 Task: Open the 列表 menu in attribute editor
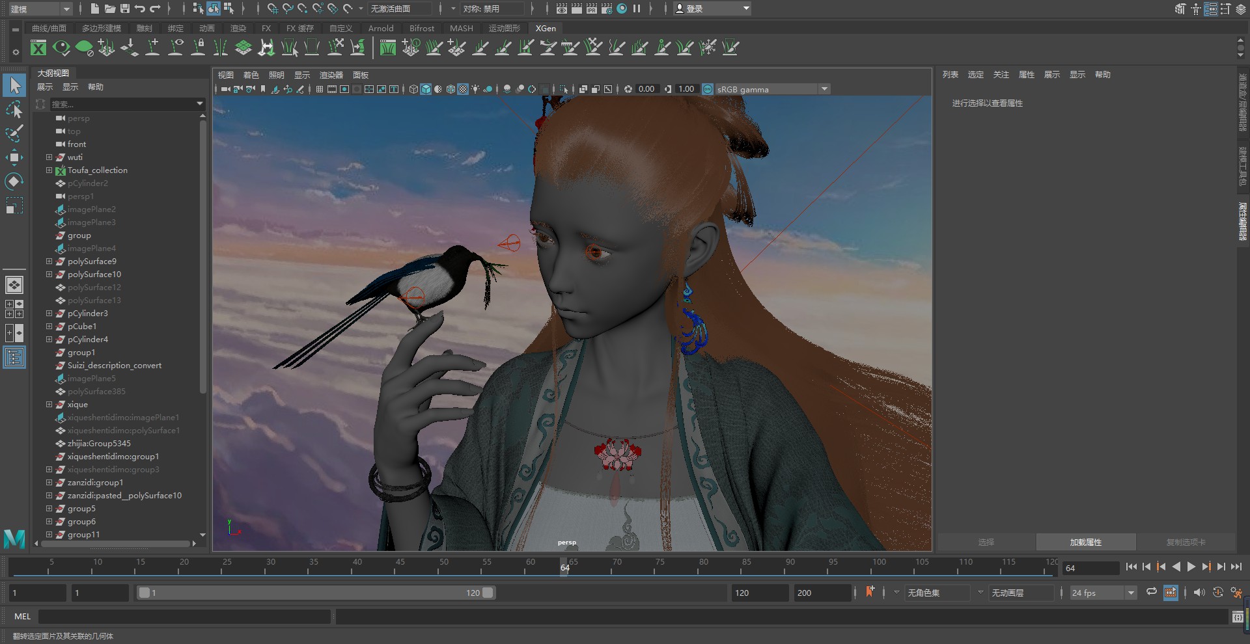pyautogui.click(x=951, y=74)
